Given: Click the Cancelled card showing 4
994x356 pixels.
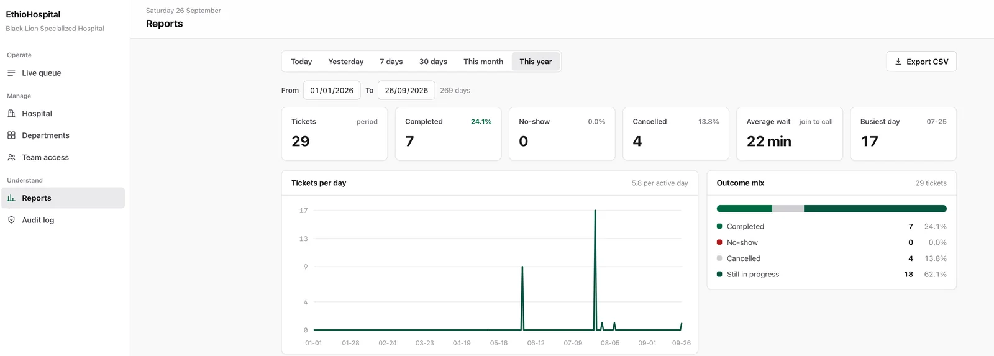Looking at the screenshot, I should tap(676, 134).
